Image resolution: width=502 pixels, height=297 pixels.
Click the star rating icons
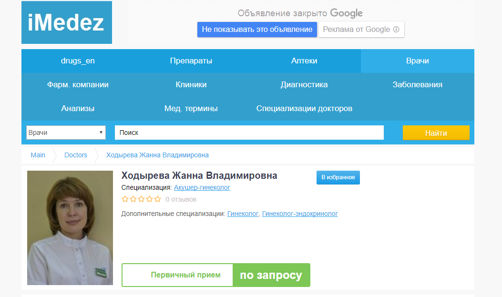pos(141,199)
